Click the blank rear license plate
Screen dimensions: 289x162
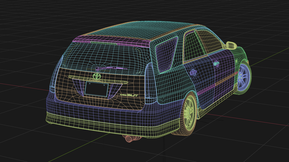(x=97, y=89)
